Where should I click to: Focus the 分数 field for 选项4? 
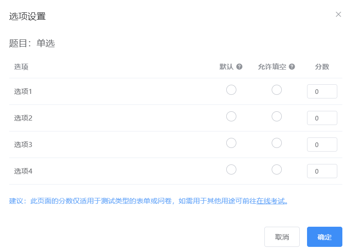coord(322,171)
